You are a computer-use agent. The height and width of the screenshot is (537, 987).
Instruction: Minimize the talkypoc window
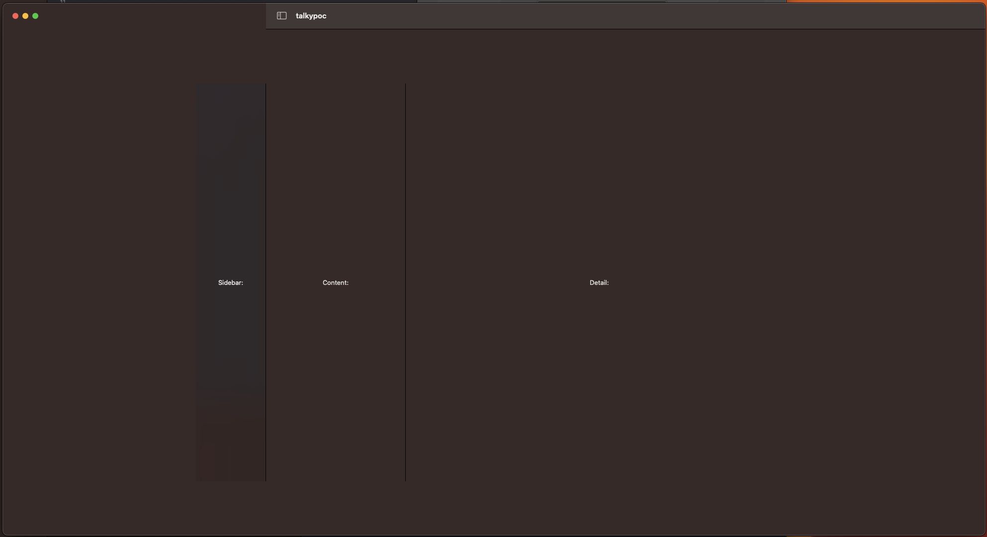tap(25, 16)
